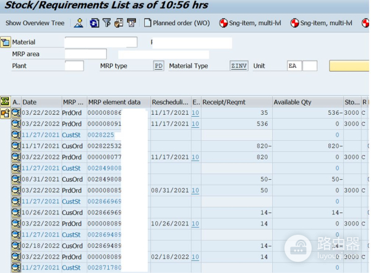Viewport: 371px width, 273px height.
Task: Expand header details using the icon beside Material
Action: pyautogui.click(x=6, y=43)
